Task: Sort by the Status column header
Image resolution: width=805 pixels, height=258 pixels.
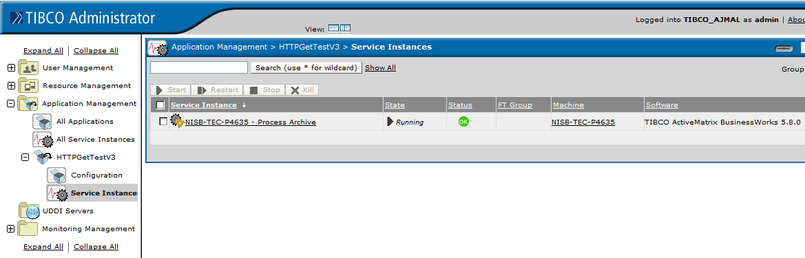Action: tap(460, 105)
